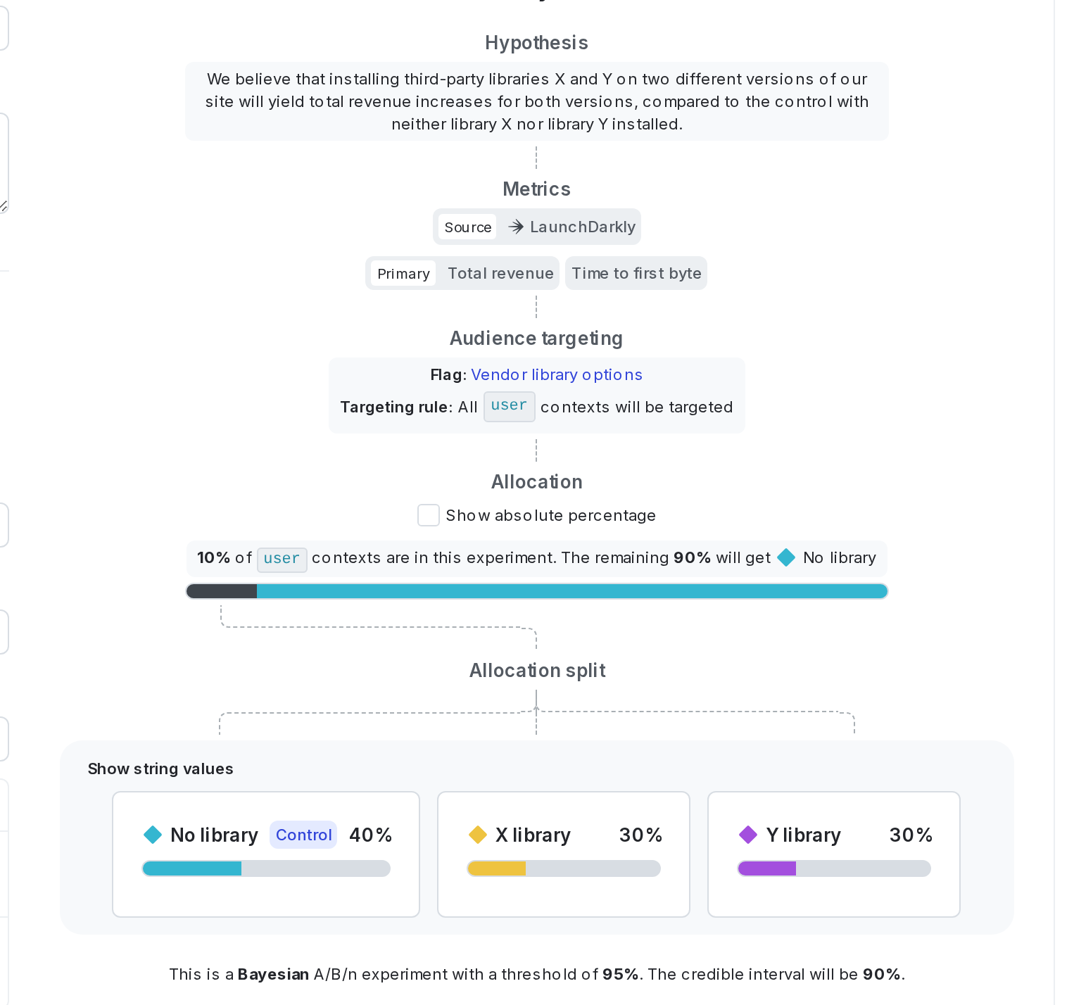
Task: Select the Total revenue primary metric
Action: (x=500, y=273)
